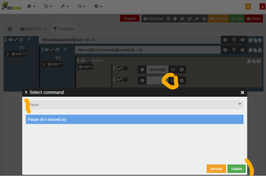The width and height of the screenshot is (266, 176).
Task: Open the wrench tools menu
Action: (65, 6)
